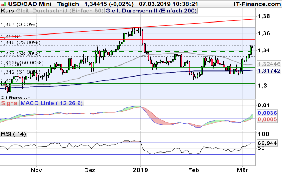
Task: Click the 2019 label on time axis
Action: click(x=140, y=170)
